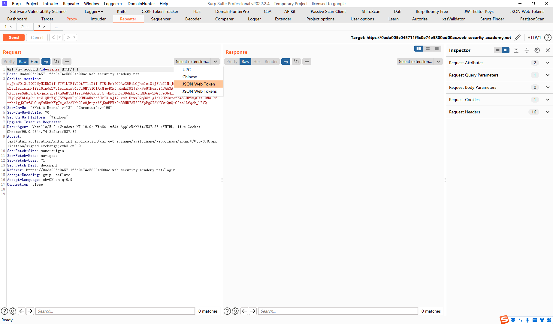Switch Response view to Raw
553x324 pixels.
coord(246,61)
